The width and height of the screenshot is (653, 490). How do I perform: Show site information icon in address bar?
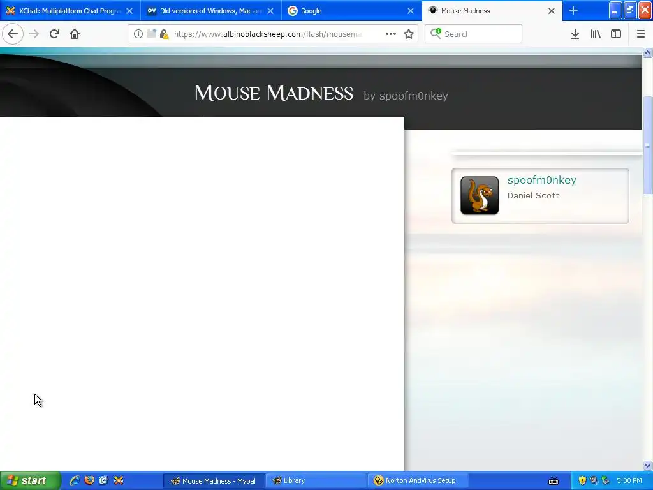(138, 34)
